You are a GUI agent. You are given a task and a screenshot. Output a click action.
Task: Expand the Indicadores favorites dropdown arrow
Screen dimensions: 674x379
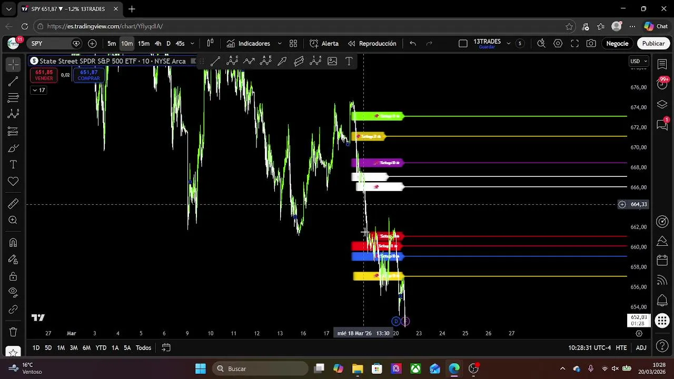(280, 44)
